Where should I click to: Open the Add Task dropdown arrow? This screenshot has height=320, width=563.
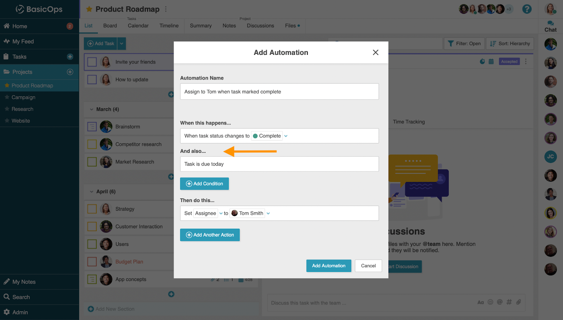coord(121,43)
